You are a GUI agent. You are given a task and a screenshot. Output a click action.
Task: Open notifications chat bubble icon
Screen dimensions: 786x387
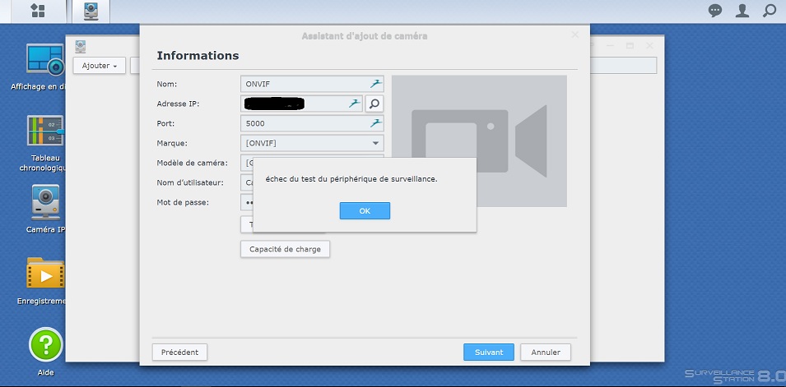click(715, 11)
